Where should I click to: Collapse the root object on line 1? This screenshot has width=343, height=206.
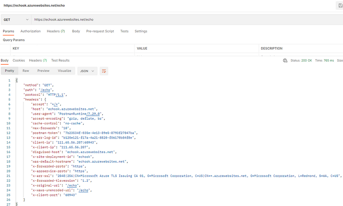16,80
